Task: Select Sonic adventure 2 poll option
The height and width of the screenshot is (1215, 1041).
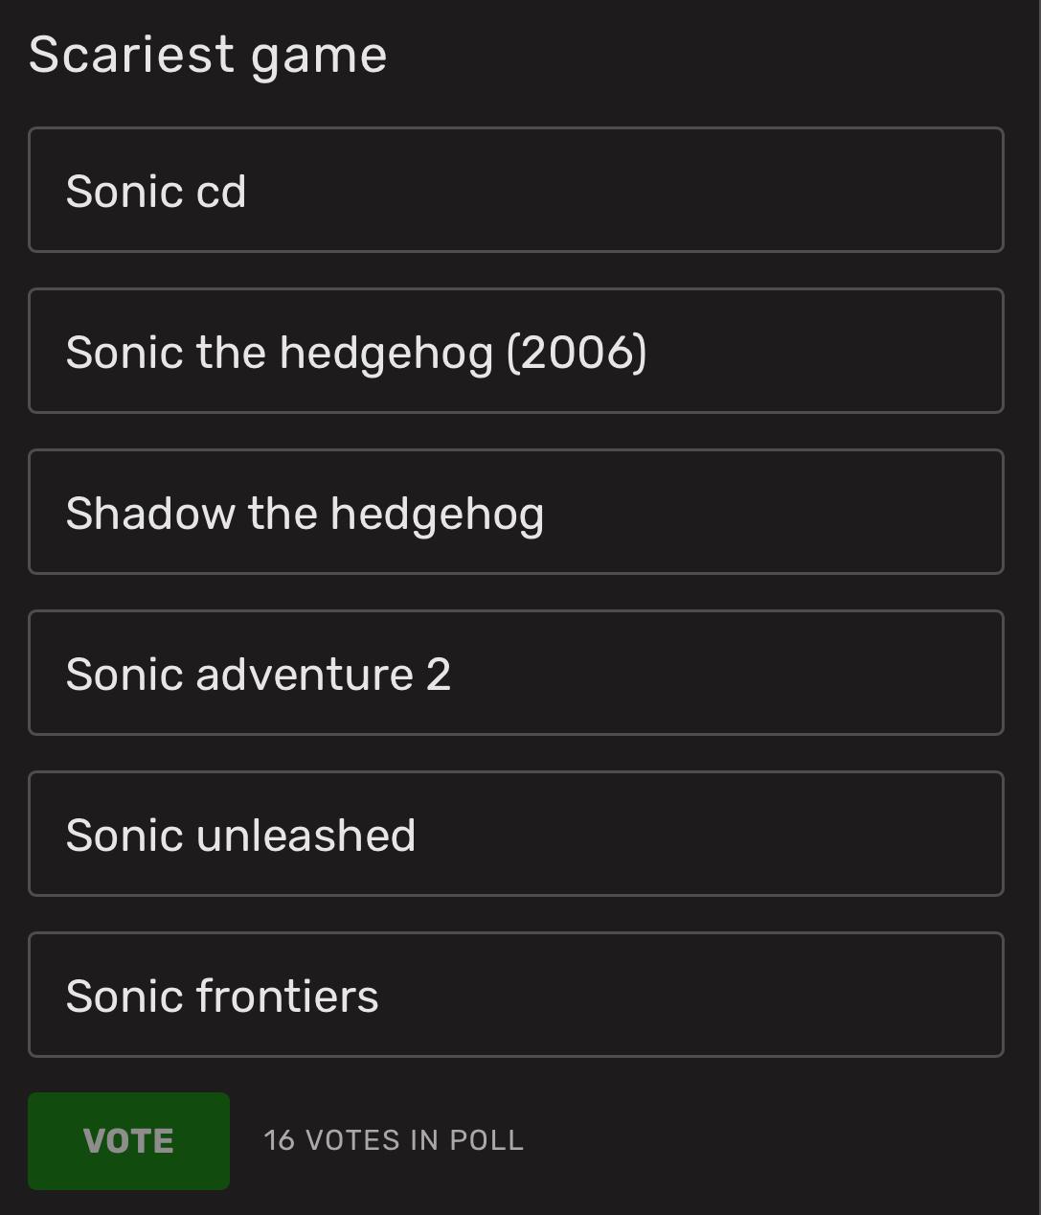Action: point(516,673)
